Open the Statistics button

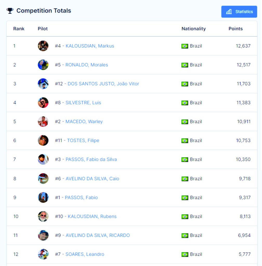tap(239, 12)
